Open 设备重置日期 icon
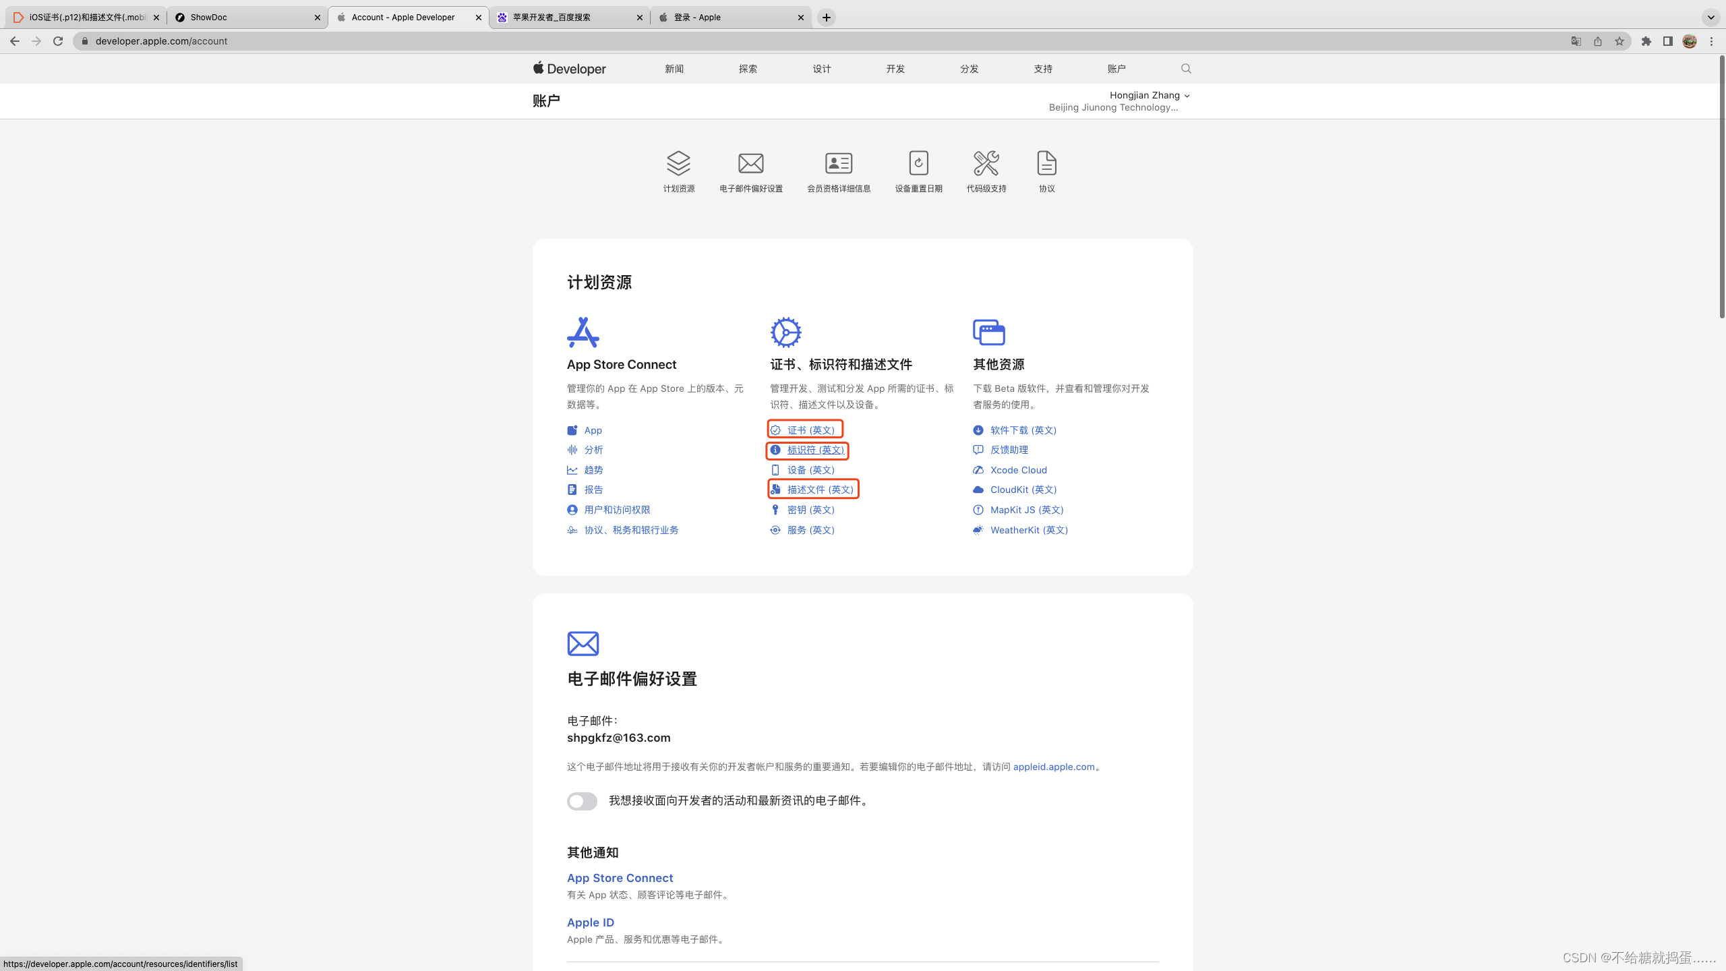1726x971 pixels. [918, 163]
